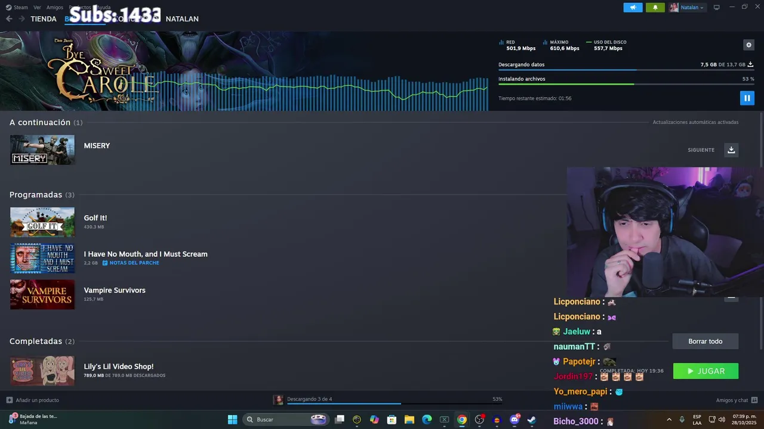Open Microsoft Store from the taskbar

pyautogui.click(x=392, y=419)
